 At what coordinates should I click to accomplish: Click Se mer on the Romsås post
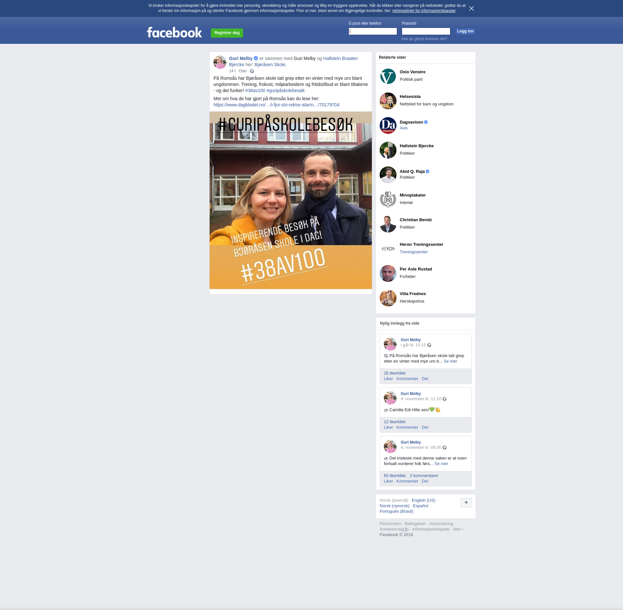[450, 361]
